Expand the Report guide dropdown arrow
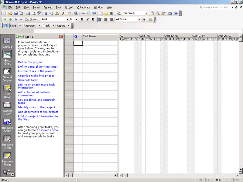The width and height of the screenshot is (243, 182). coord(69,26)
